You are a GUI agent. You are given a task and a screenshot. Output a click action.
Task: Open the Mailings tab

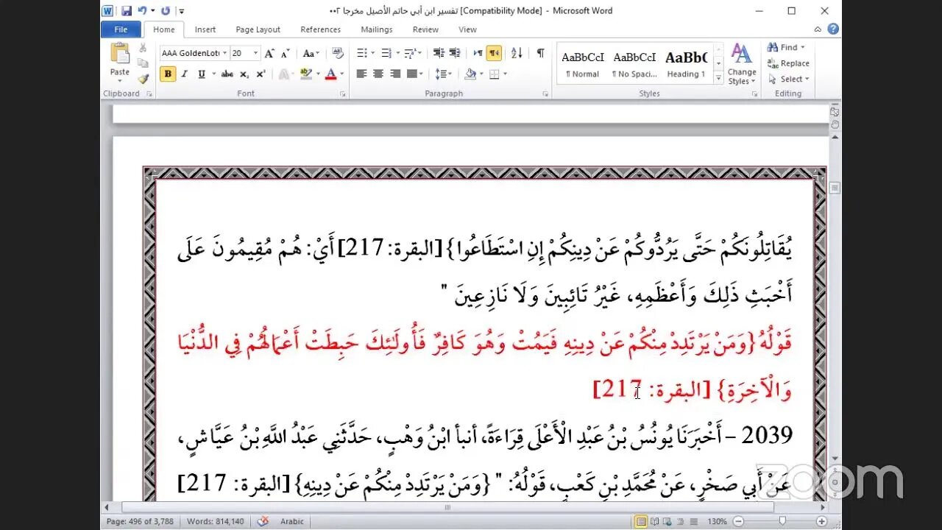377,29
